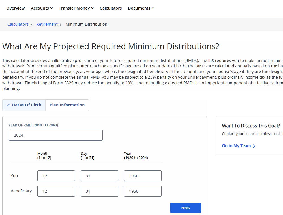Click the page heading about Projected Required Minimum Distributions
283x215 pixels.
pyautogui.click(x=111, y=46)
